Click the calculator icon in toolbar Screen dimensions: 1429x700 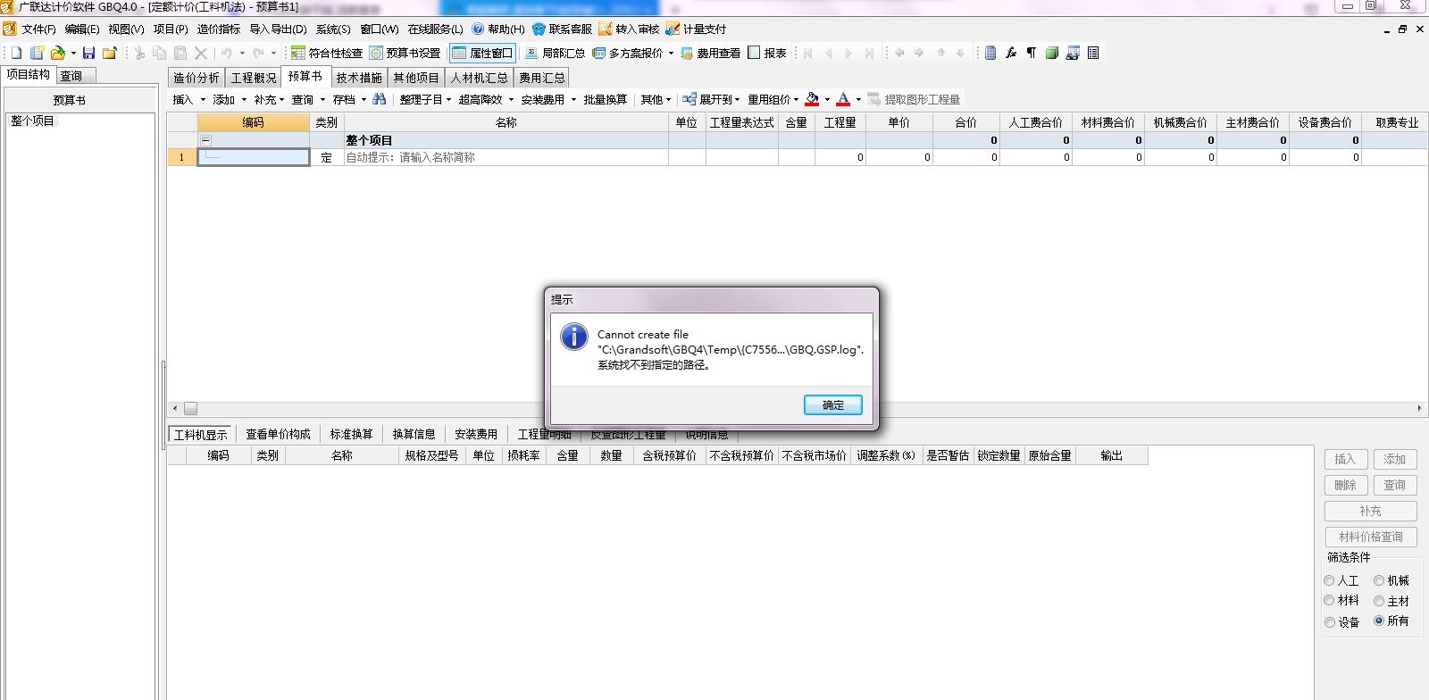point(990,54)
